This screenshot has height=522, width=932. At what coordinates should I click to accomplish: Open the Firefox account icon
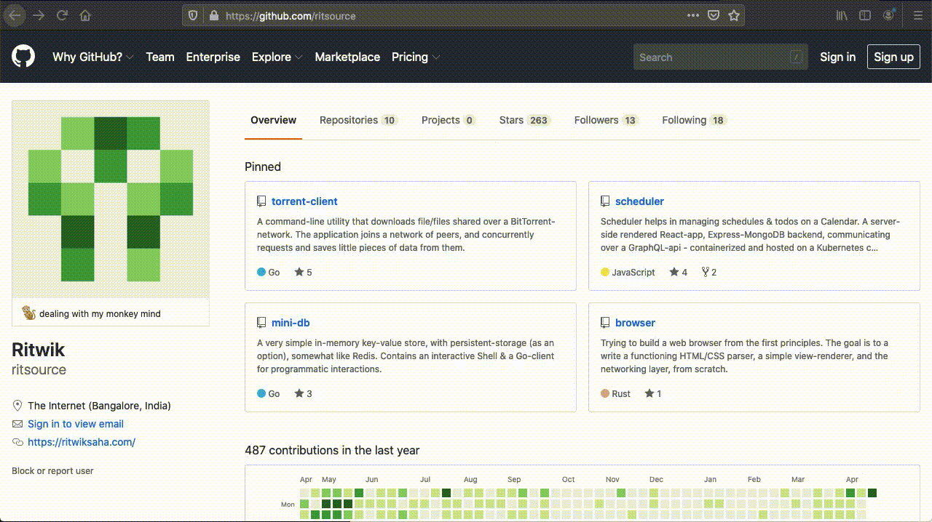(x=888, y=15)
